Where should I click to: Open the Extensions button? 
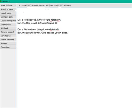point(8,47)
